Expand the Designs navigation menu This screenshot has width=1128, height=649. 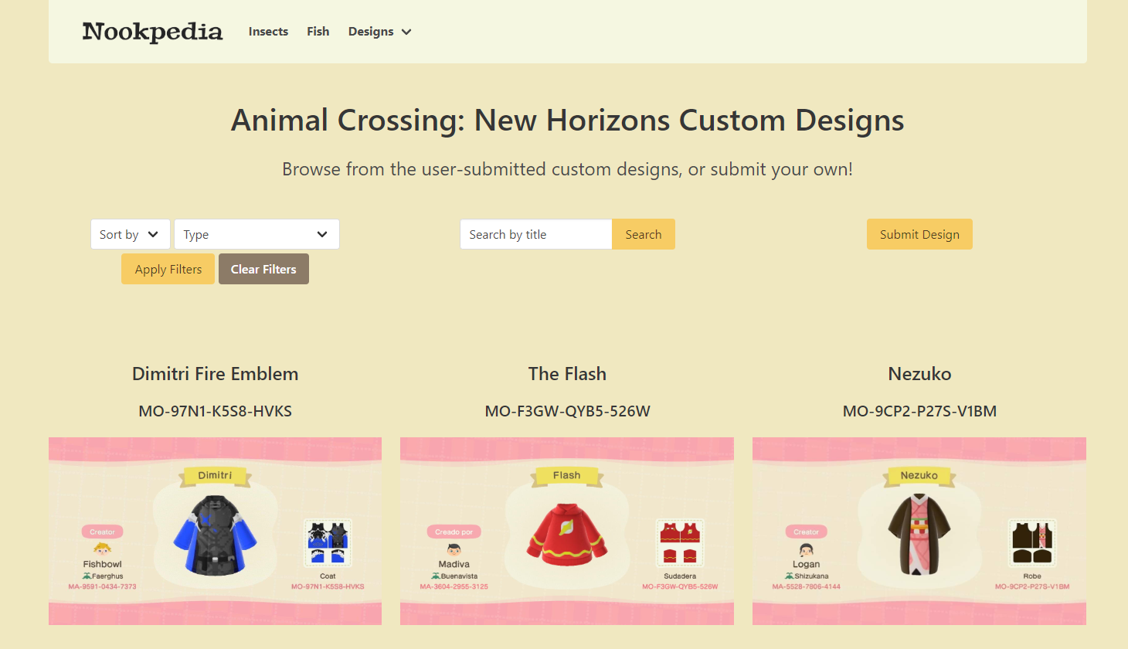(379, 32)
